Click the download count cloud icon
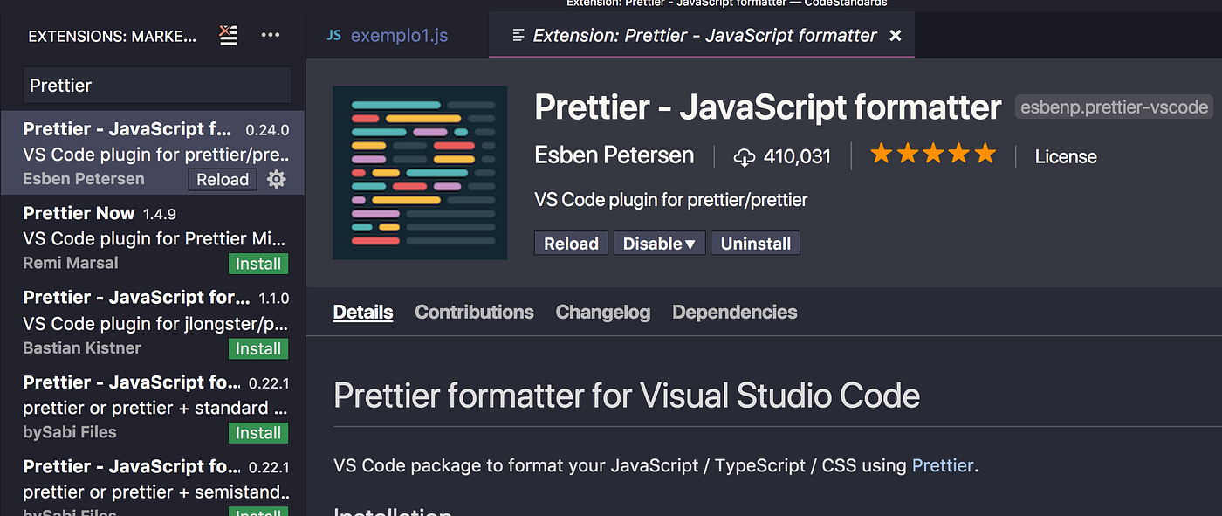Viewport: 1222px width, 516px height. click(x=745, y=156)
